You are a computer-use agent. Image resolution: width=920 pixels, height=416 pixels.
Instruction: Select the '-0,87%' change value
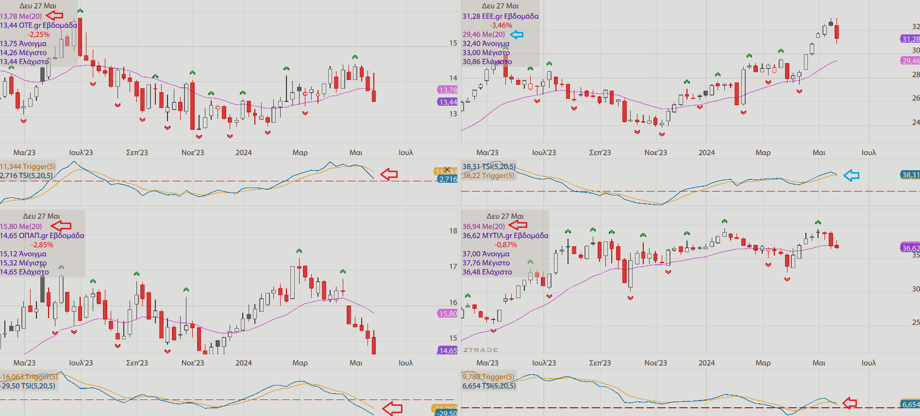click(x=505, y=245)
